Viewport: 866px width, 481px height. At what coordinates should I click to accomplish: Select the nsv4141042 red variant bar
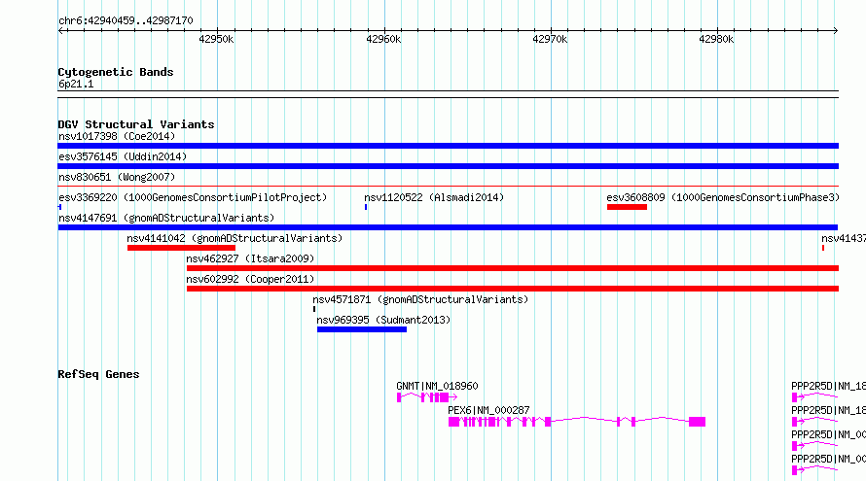pos(181,248)
